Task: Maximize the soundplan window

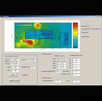Action: (x=99, y=16)
